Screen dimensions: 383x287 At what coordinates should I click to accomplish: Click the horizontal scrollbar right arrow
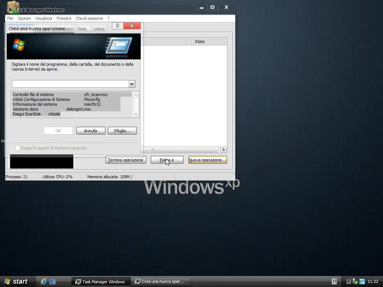pos(223,149)
